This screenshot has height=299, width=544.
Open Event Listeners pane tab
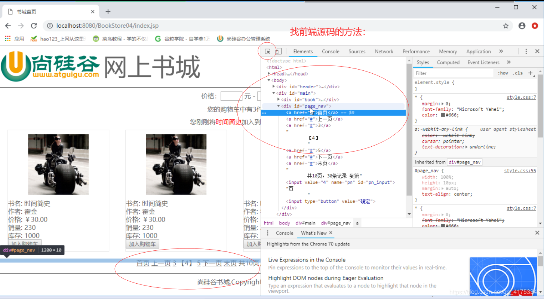[483, 62]
